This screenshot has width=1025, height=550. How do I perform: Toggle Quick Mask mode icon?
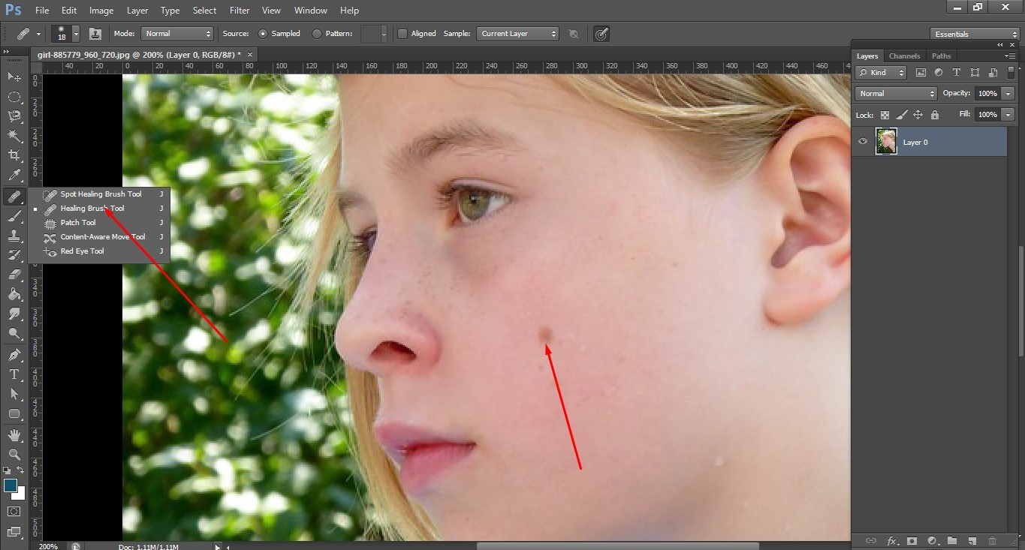[x=14, y=511]
